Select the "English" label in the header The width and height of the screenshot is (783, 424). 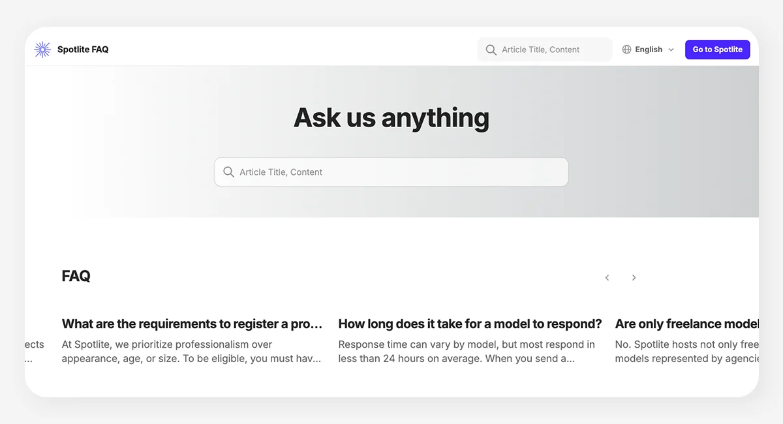[649, 49]
